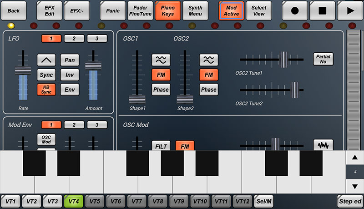Select LFO number 1
This screenshot has height=209, width=364.
(x=51, y=39)
